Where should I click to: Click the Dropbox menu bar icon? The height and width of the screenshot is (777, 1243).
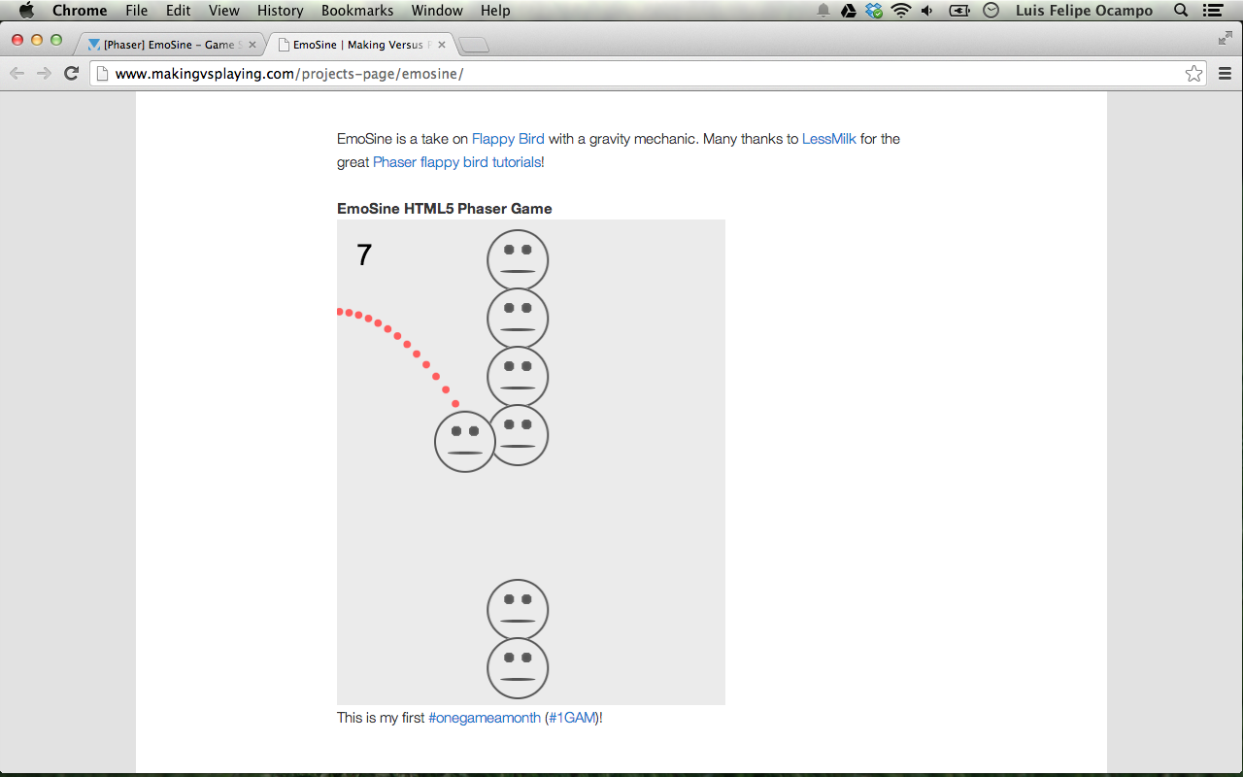coord(874,11)
